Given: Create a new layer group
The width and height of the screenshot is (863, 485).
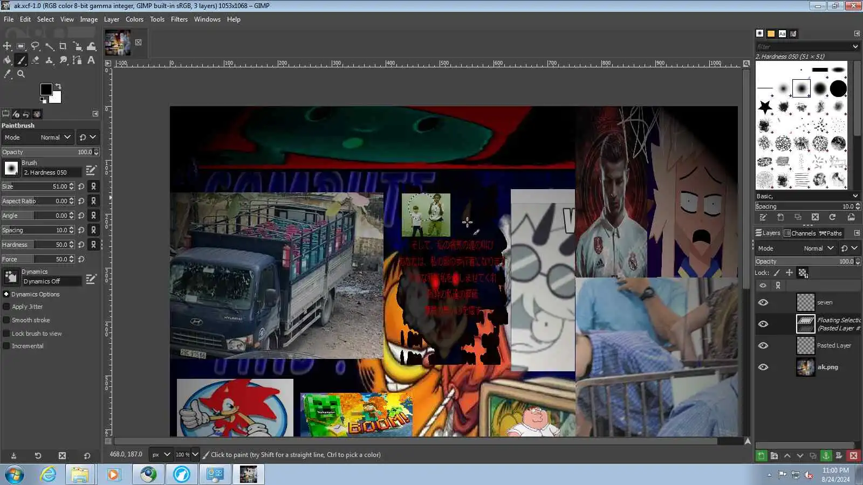Looking at the screenshot, I should click(x=774, y=456).
